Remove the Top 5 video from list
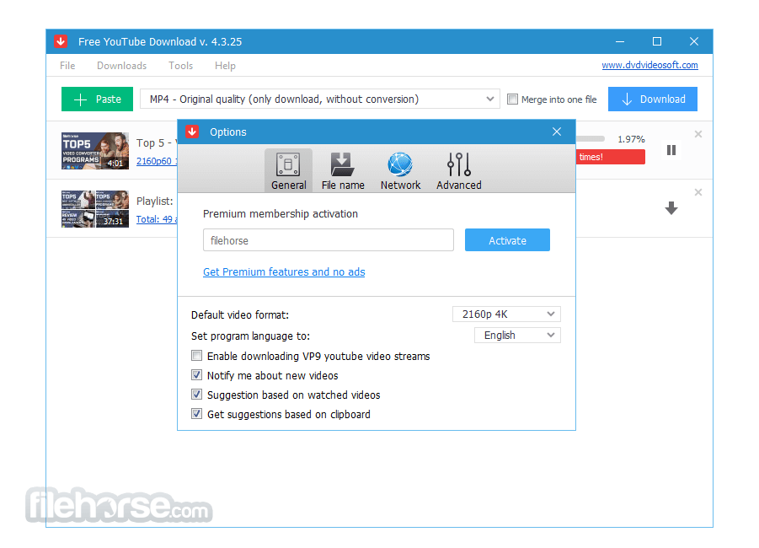Screen dimensions: 759x548 tap(698, 134)
